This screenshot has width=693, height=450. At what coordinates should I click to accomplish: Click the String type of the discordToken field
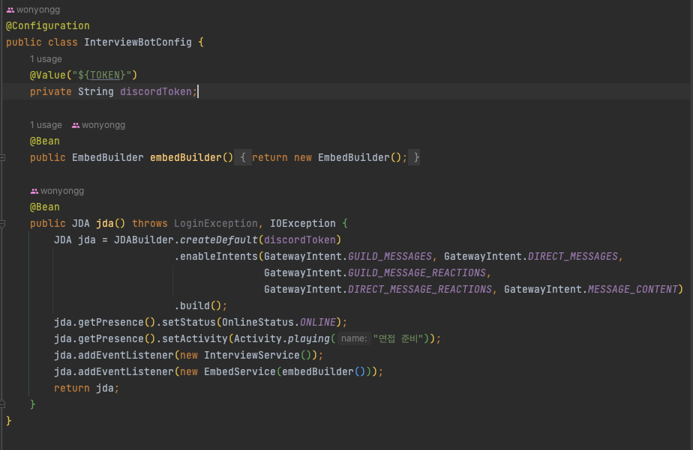coord(96,92)
